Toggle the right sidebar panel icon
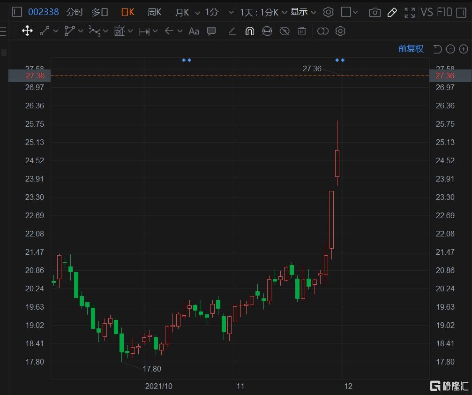Image resolution: width=472 pixels, height=395 pixels. tap(461, 12)
